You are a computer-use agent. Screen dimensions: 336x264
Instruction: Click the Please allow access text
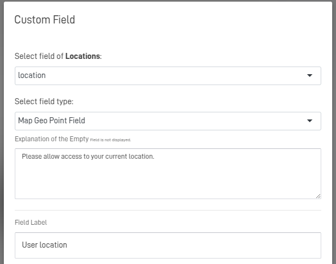click(x=88, y=157)
